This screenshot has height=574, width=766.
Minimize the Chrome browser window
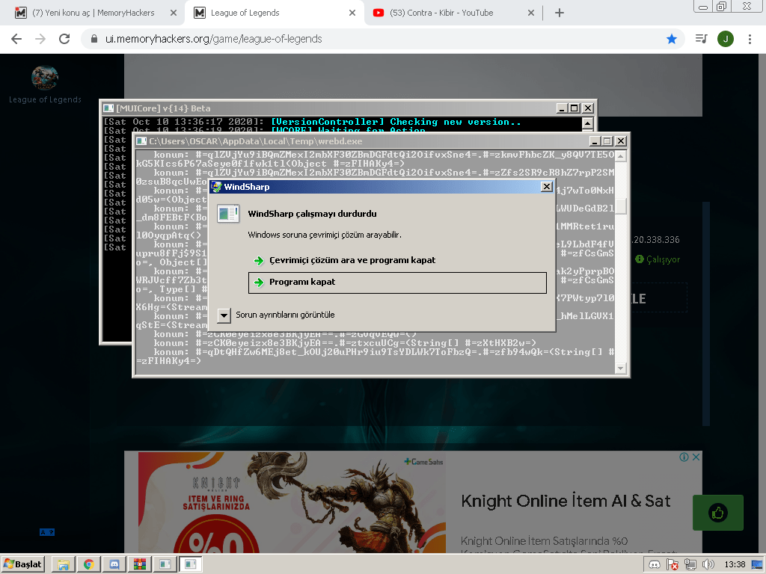(703, 6)
